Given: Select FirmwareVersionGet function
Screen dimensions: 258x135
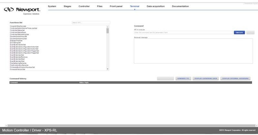Looking at the screenshot, I should [18, 69].
